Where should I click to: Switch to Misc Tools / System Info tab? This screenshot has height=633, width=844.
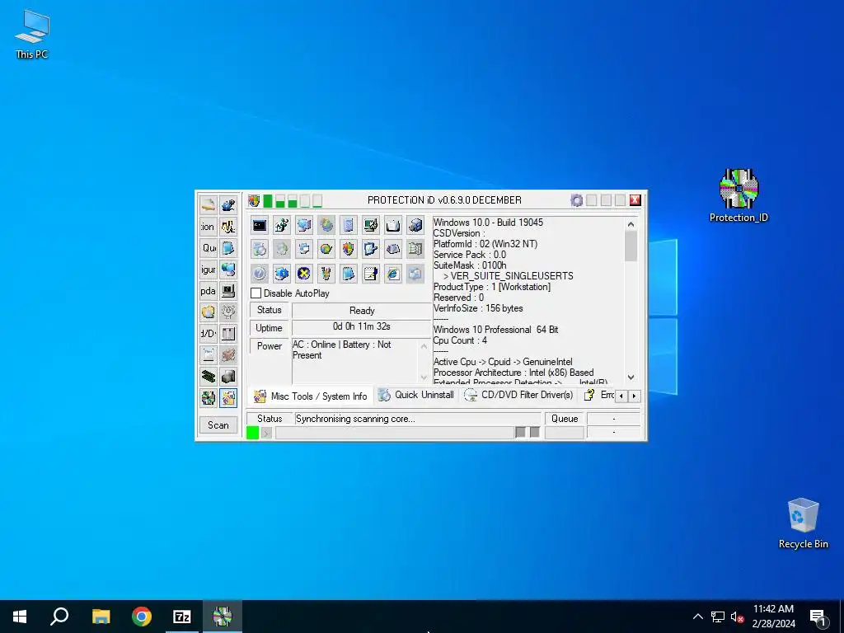pyautogui.click(x=311, y=396)
